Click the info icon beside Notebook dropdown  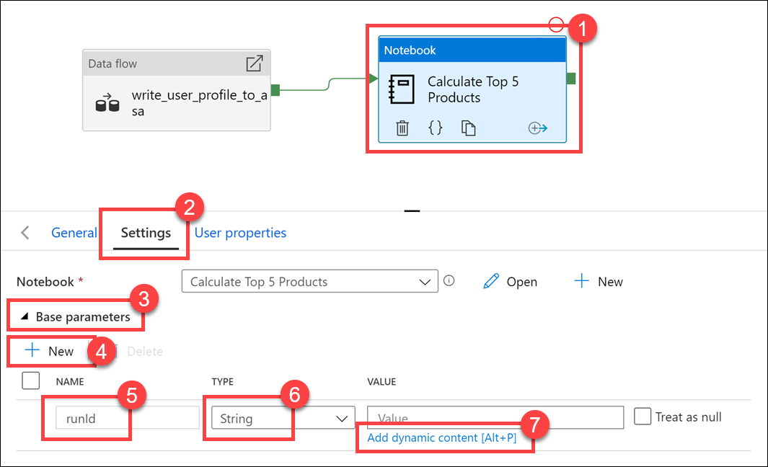[x=449, y=280]
